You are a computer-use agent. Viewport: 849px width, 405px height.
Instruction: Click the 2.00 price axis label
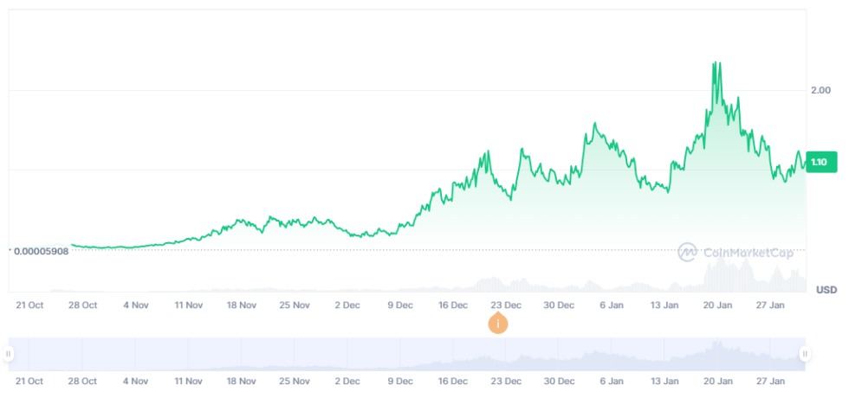[x=820, y=91]
